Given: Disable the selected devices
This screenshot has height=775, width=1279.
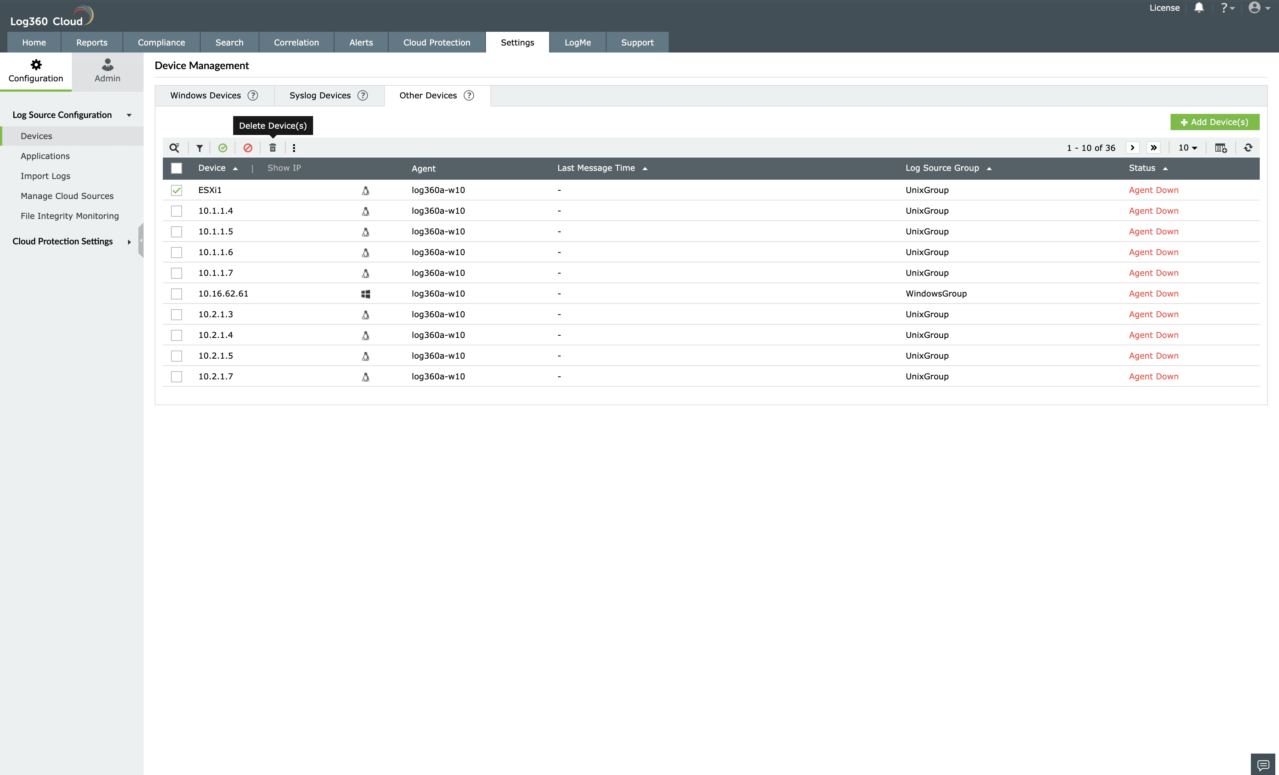Looking at the screenshot, I should coord(248,148).
